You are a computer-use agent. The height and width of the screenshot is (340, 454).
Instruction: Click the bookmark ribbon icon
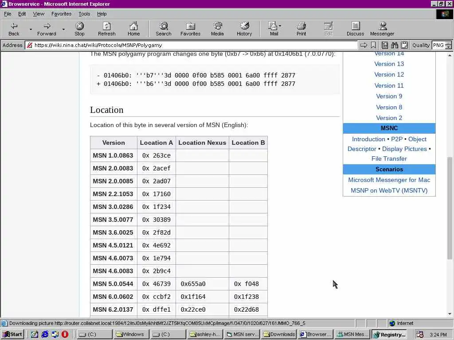point(373,45)
